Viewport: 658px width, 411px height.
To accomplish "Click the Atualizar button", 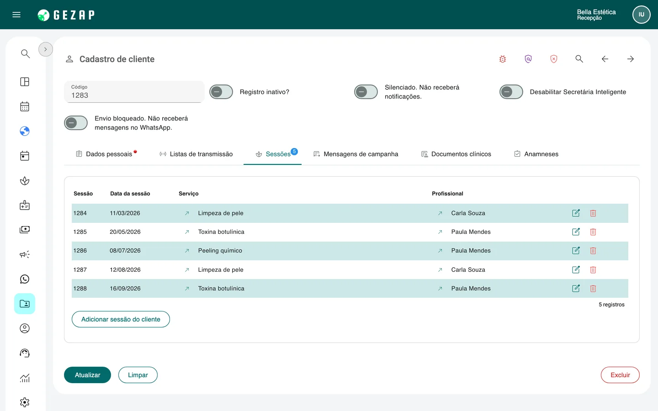I will click(x=87, y=375).
